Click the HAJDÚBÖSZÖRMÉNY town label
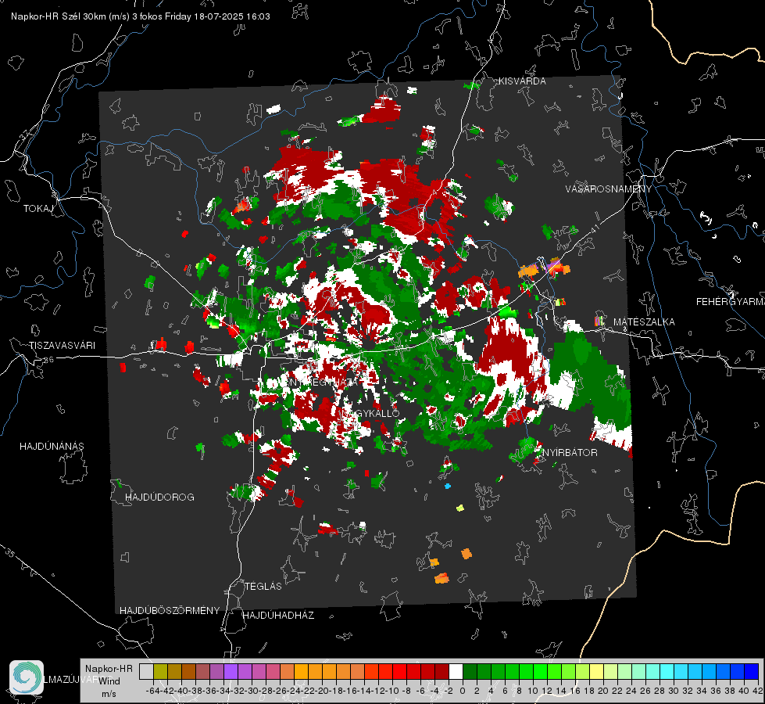Screen dimensions: 765x704 (x=170, y=611)
